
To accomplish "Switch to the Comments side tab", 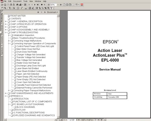I will tap(2, 40).
